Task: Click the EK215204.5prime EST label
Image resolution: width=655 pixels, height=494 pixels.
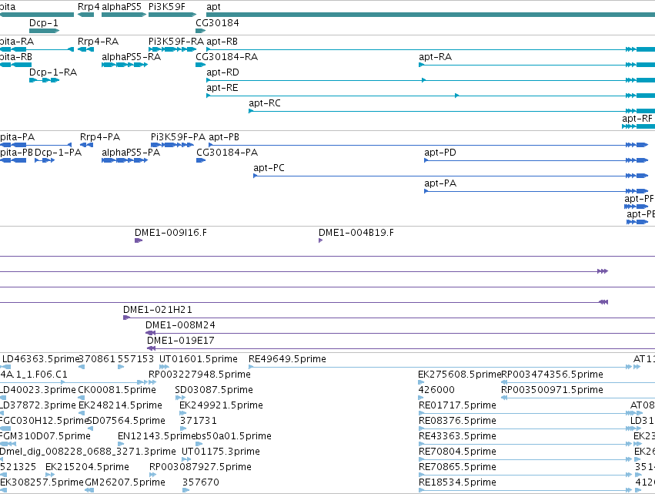Action: 87,468
